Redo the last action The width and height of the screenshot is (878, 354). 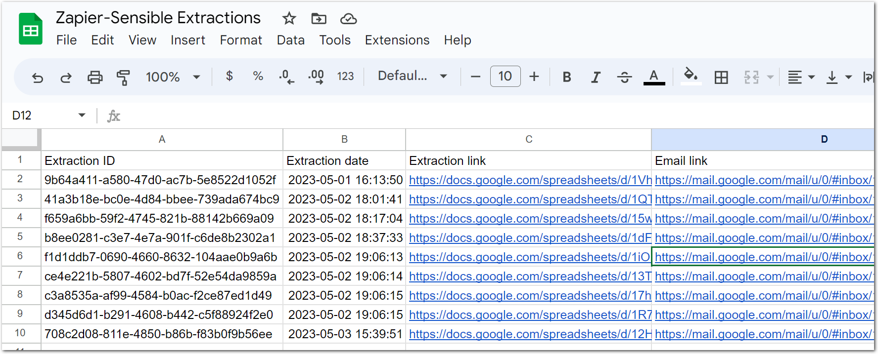click(x=66, y=77)
